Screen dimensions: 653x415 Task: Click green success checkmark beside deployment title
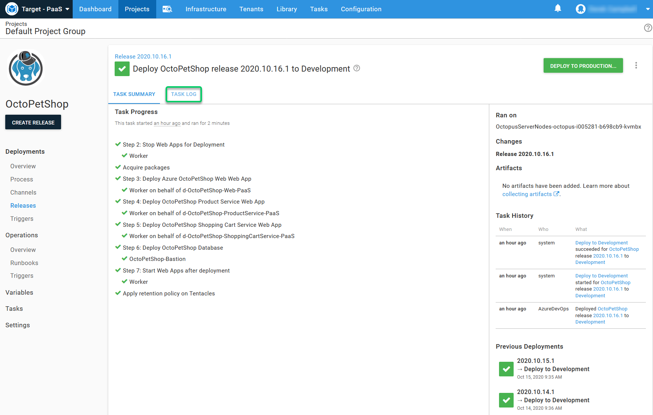pos(122,69)
